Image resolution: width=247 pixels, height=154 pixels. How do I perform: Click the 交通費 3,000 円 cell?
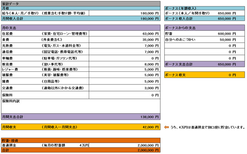(125, 88)
